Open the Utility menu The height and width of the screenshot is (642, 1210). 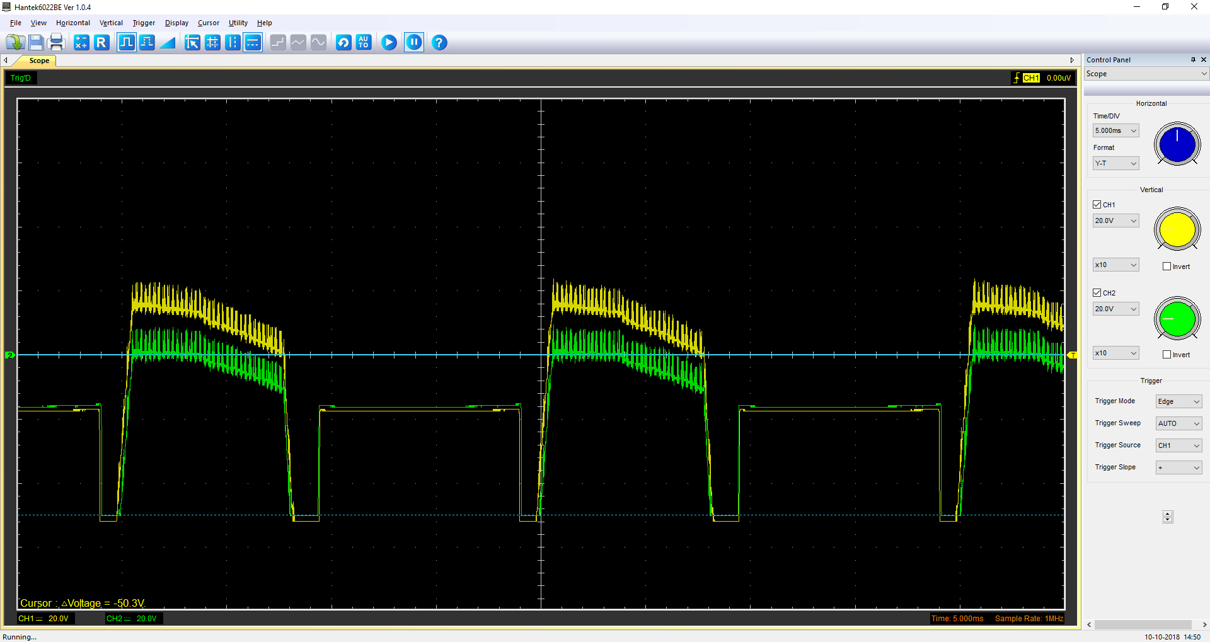tap(238, 23)
